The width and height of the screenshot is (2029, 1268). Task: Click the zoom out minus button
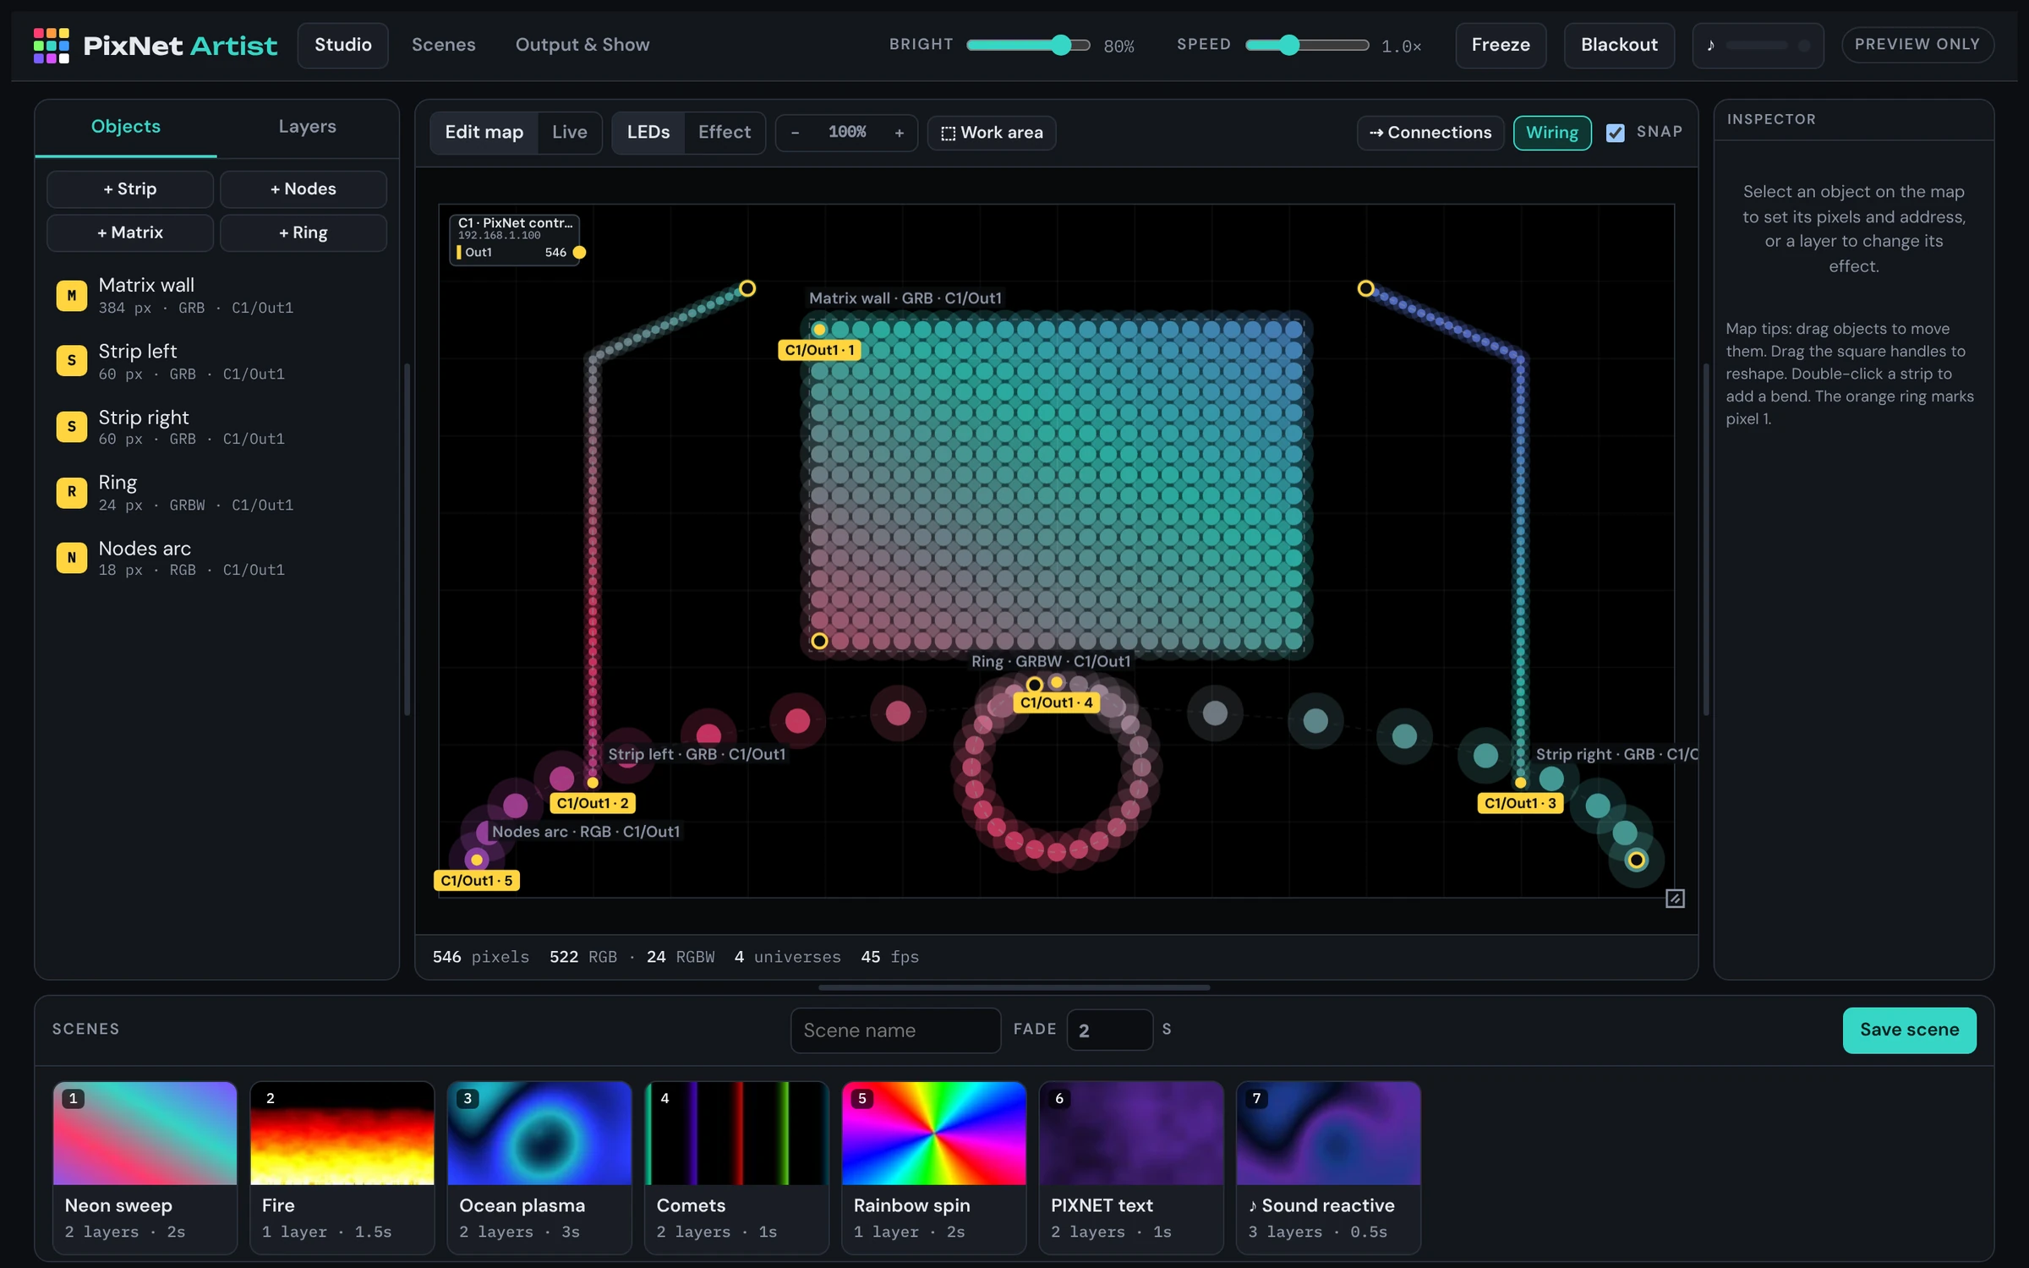[795, 133]
